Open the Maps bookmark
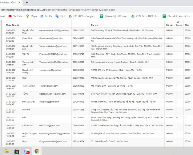This screenshot has width=193, height=155. pyautogui.click(x=31, y=16)
